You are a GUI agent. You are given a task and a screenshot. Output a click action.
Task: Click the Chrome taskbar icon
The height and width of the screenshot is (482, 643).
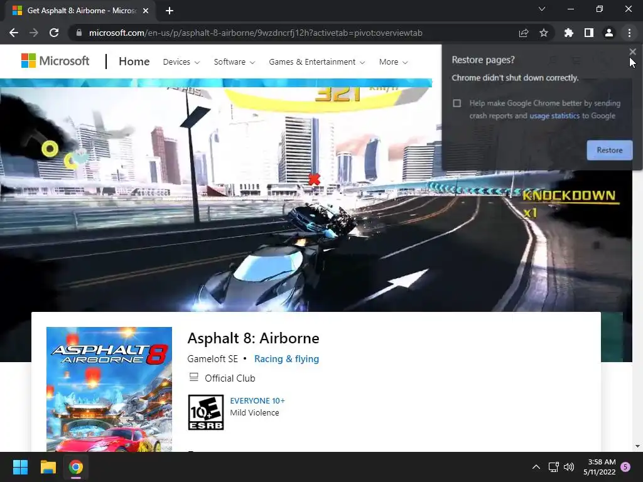click(x=76, y=467)
